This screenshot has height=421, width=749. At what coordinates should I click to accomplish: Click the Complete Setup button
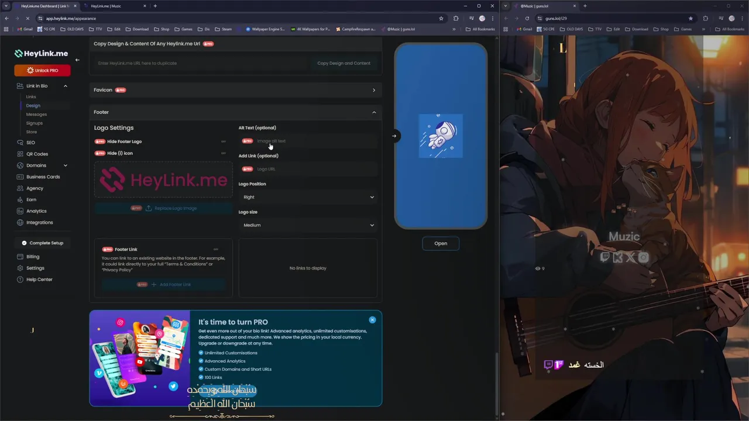(x=42, y=243)
